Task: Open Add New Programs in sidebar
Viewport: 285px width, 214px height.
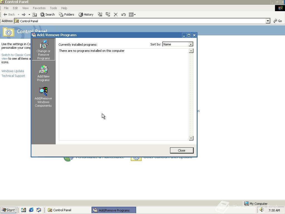Action: pos(43,74)
